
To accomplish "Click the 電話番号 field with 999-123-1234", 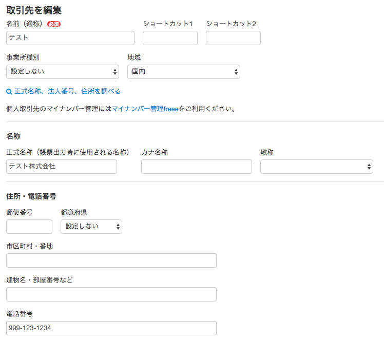I will click(x=111, y=328).
